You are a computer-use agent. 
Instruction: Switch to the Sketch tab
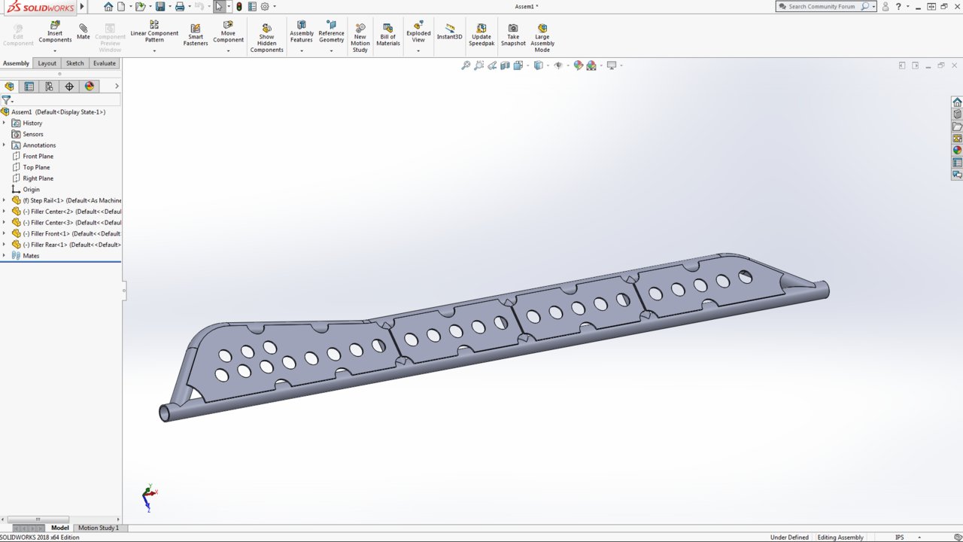pos(75,63)
